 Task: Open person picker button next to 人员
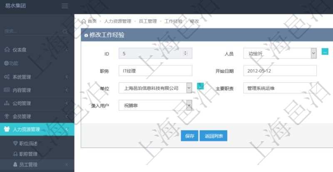[325, 52]
